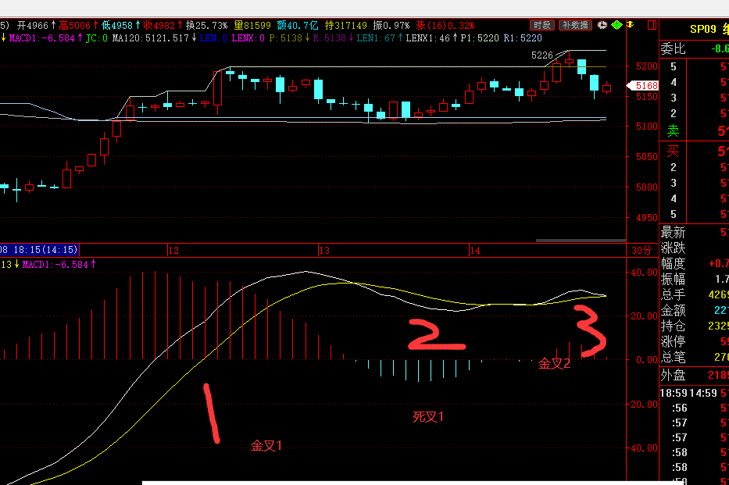Image resolution: width=729 pixels, height=485 pixels.
Task: Click the 高5006 high price value
Action: click(75, 25)
